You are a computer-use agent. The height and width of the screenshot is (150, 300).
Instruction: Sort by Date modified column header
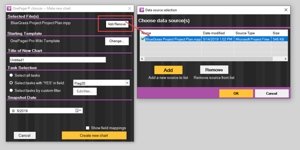point(217,33)
